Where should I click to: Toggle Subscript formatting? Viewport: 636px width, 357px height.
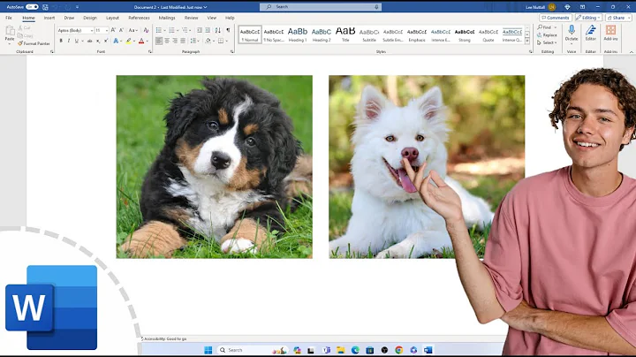(x=98, y=41)
